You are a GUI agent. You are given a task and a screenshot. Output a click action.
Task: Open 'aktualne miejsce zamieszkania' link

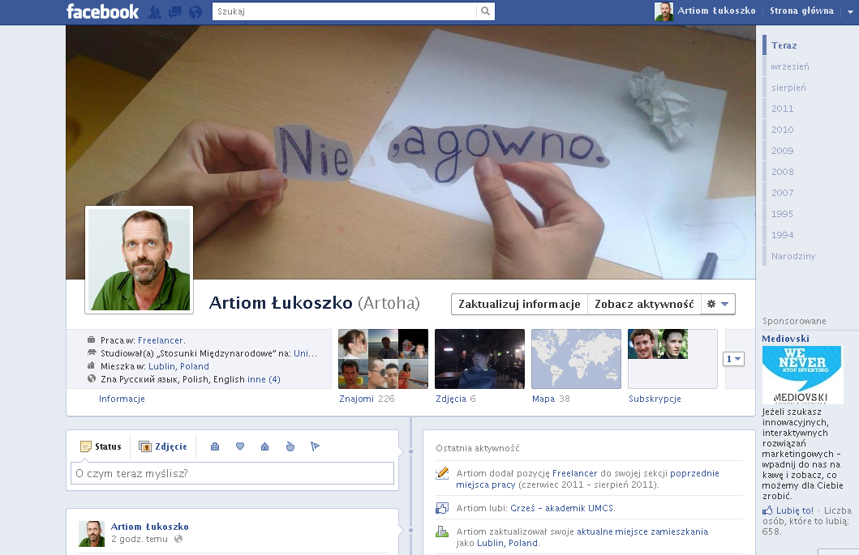tap(642, 532)
